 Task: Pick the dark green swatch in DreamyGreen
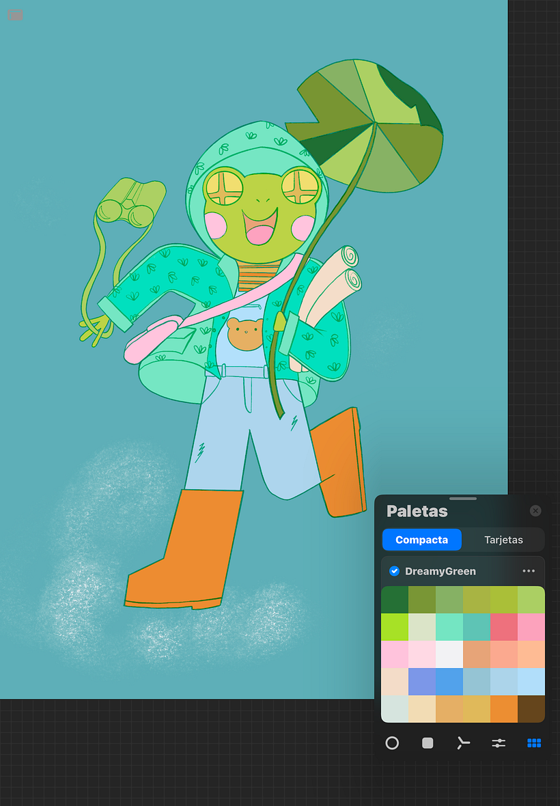click(395, 600)
